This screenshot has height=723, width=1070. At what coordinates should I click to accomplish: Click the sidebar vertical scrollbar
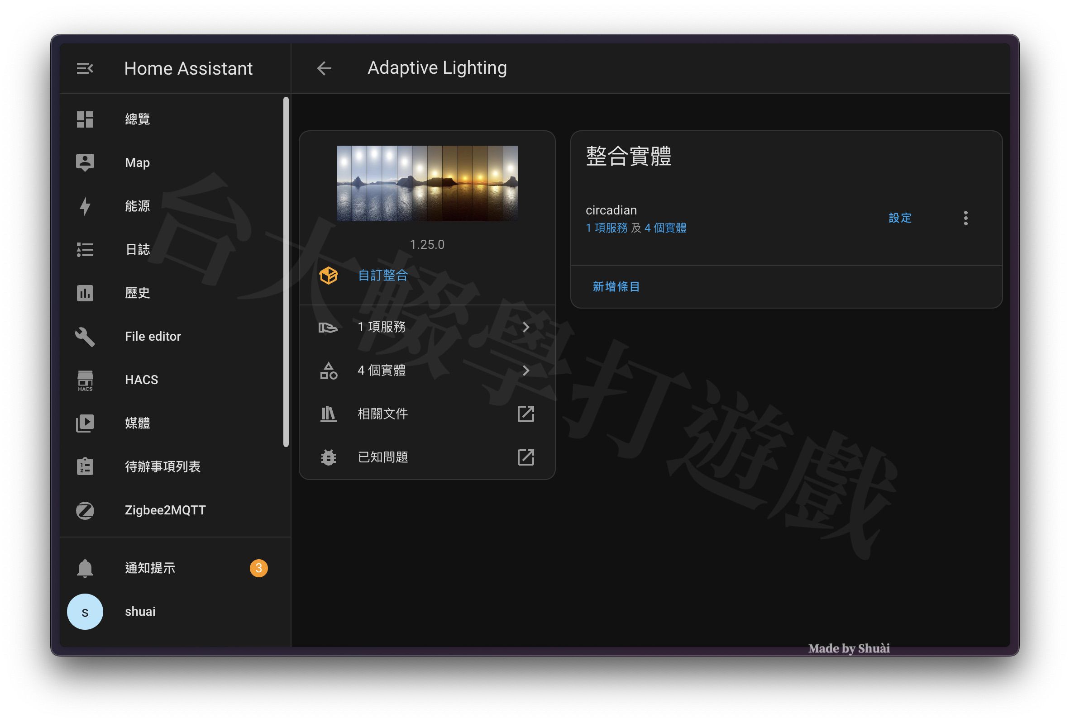286,271
